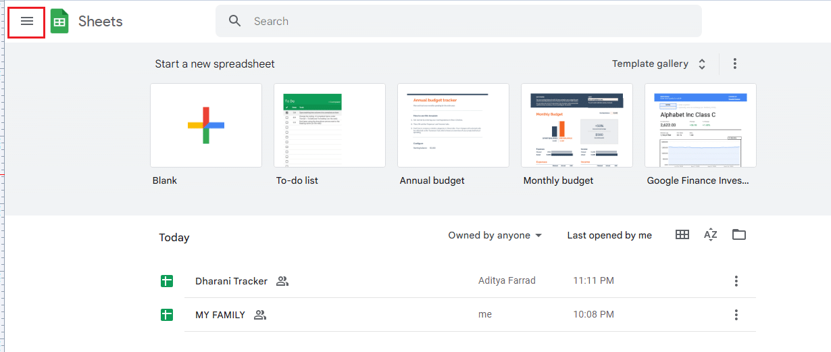The width and height of the screenshot is (831, 352).
Task: Open the Annual budget template
Action: [453, 125]
